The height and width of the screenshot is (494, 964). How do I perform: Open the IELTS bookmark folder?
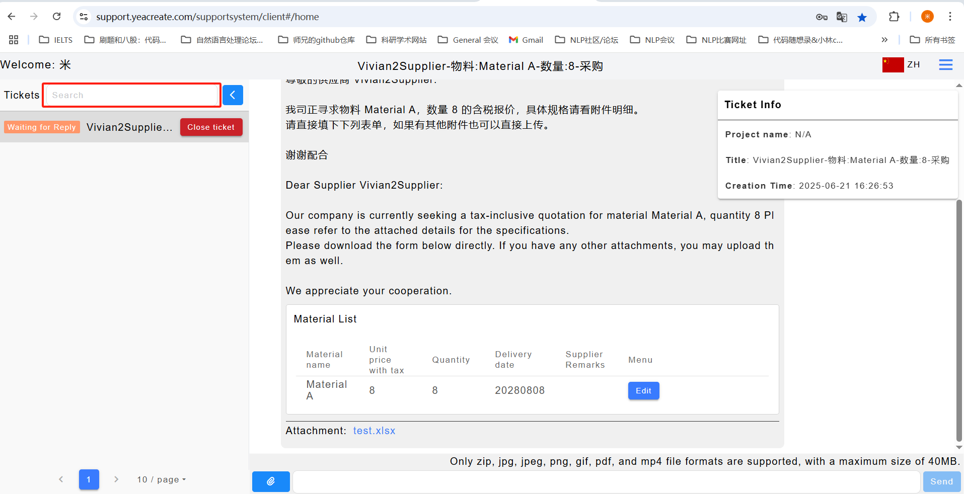pyautogui.click(x=56, y=40)
